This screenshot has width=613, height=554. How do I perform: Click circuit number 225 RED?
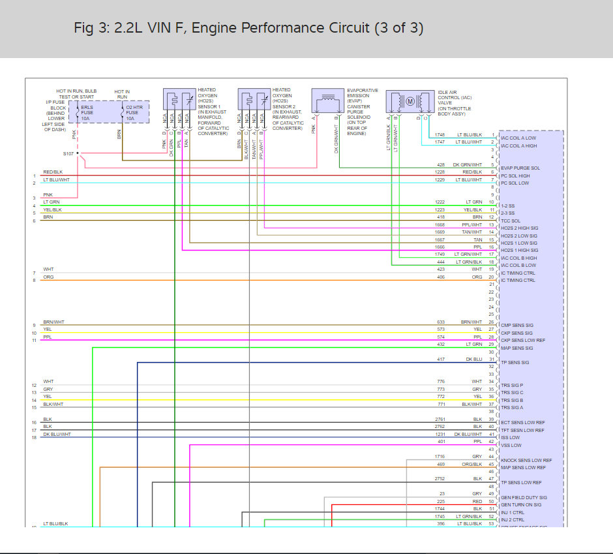click(441, 502)
